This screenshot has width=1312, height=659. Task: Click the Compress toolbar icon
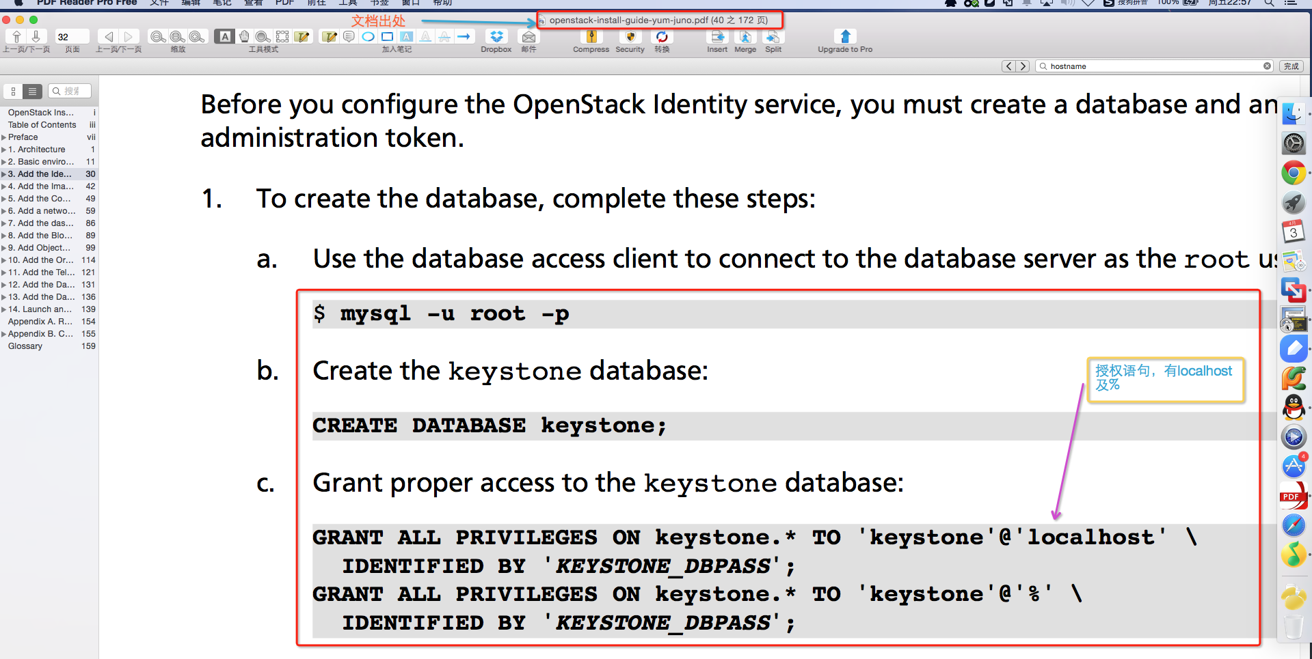[x=591, y=36]
